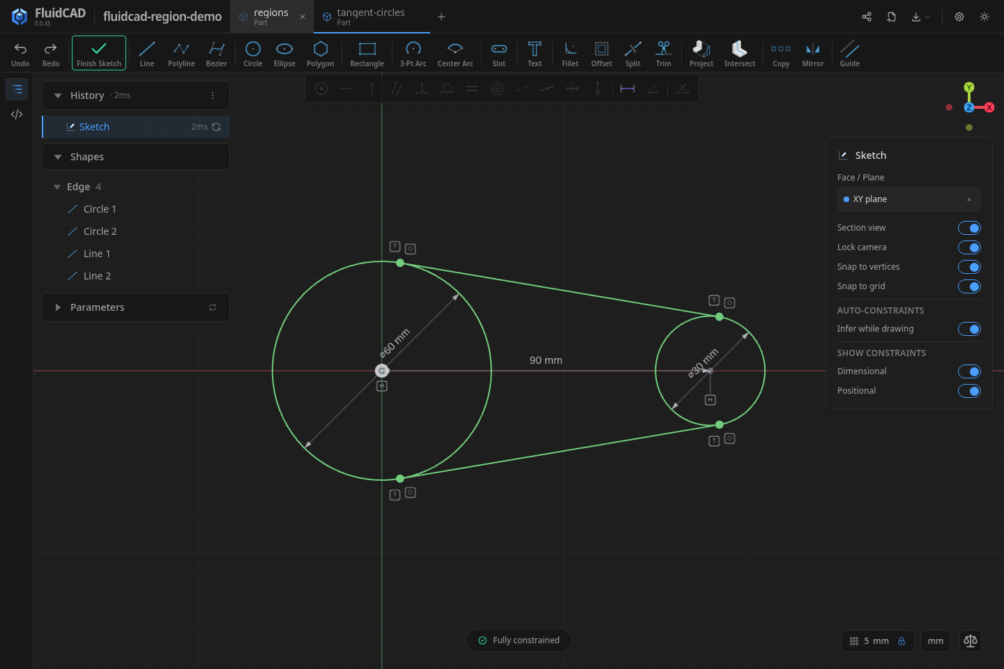
Task: Select the Center Arc tool
Action: (x=455, y=54)
